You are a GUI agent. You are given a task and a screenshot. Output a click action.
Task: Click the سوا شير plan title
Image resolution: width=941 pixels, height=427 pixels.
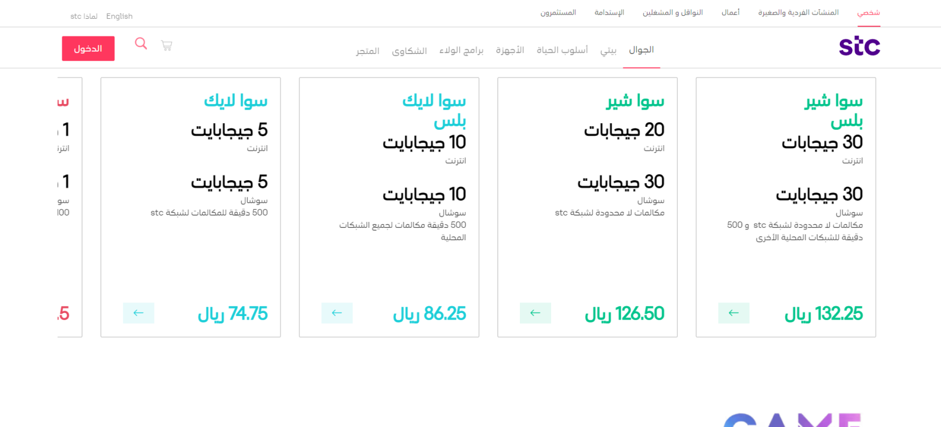635,101
